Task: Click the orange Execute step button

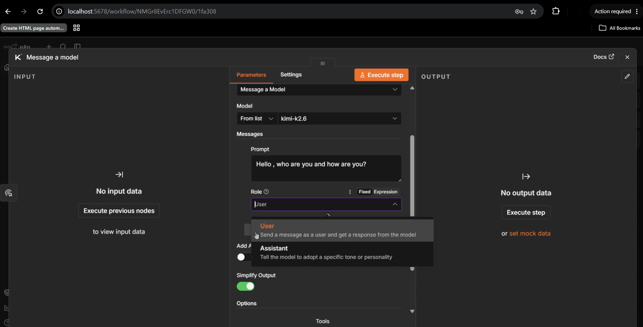Action: pyautogui.click(x=381, y=75)
